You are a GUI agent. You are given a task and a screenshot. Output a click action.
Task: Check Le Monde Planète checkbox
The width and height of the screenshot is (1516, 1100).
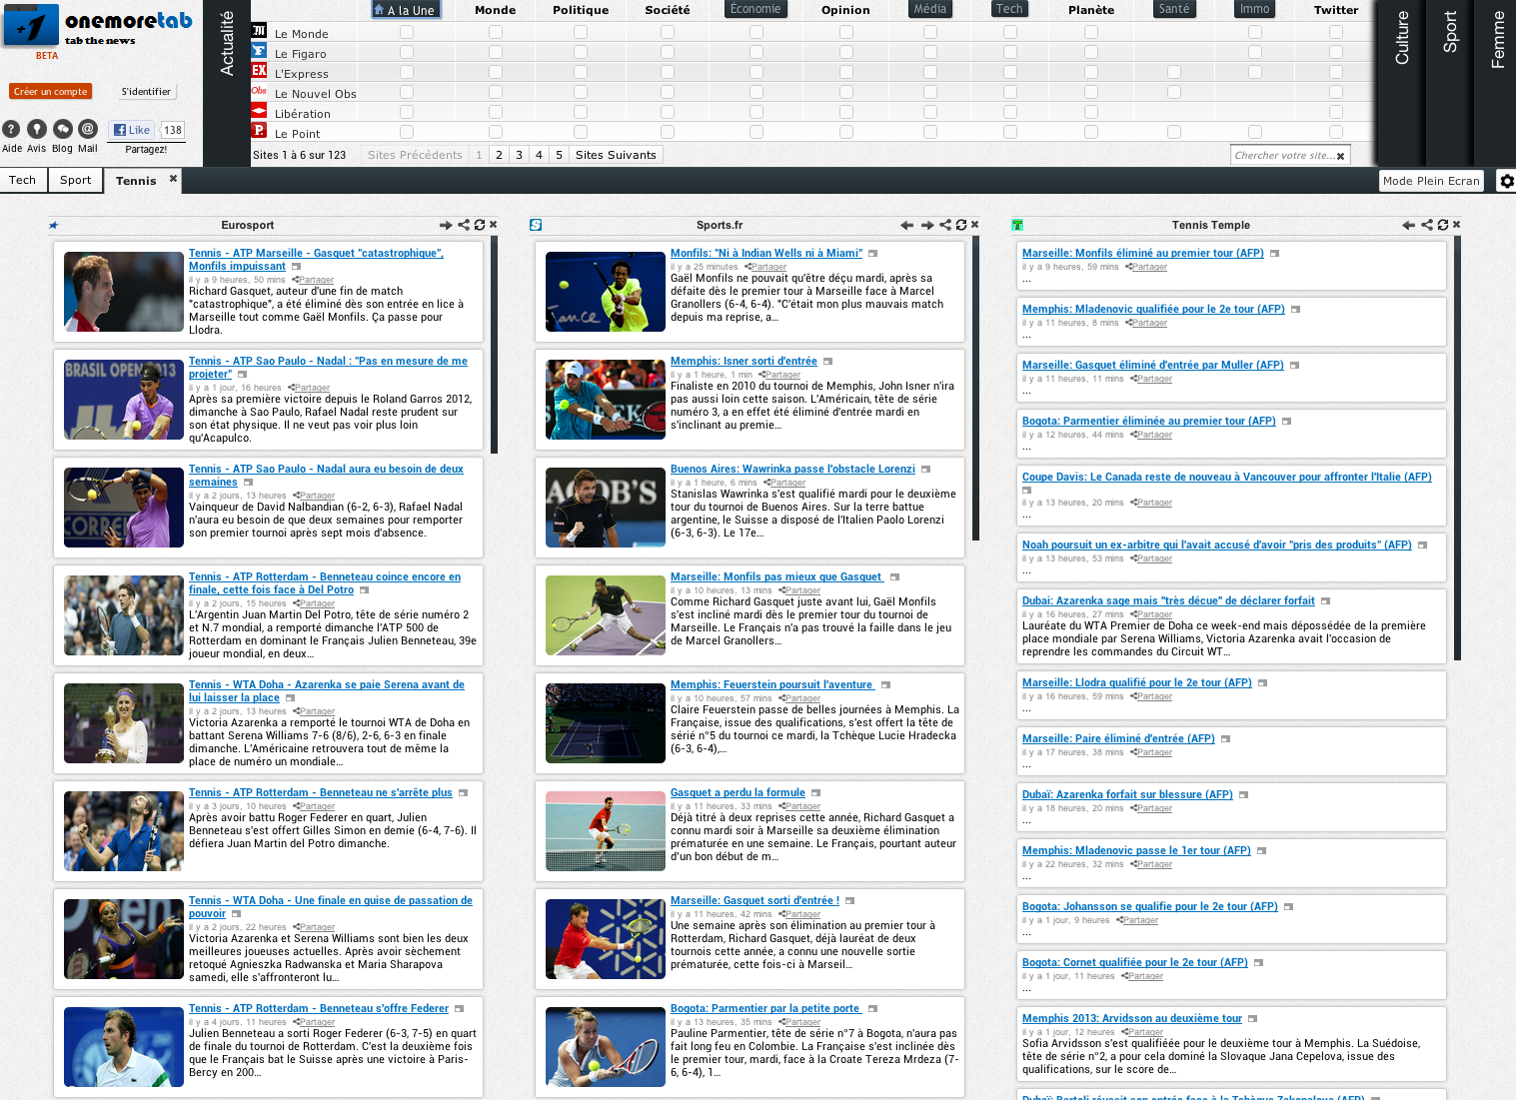(1091, 32)
